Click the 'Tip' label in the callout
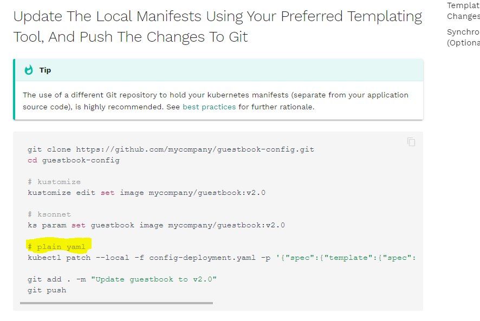The height and width of the screenshot is (321, 480). [x=45, y=70]
